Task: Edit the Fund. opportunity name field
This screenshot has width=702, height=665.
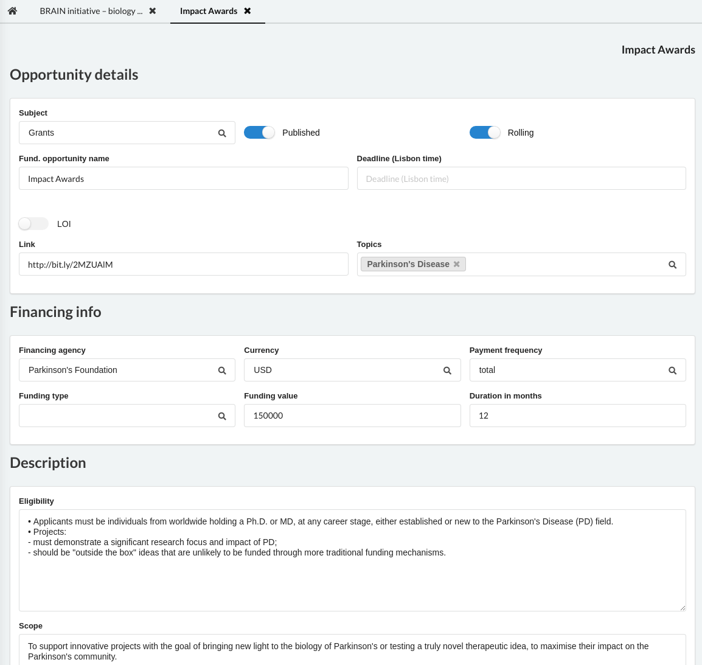Action: pyautogui.click(x=184, y=178)
